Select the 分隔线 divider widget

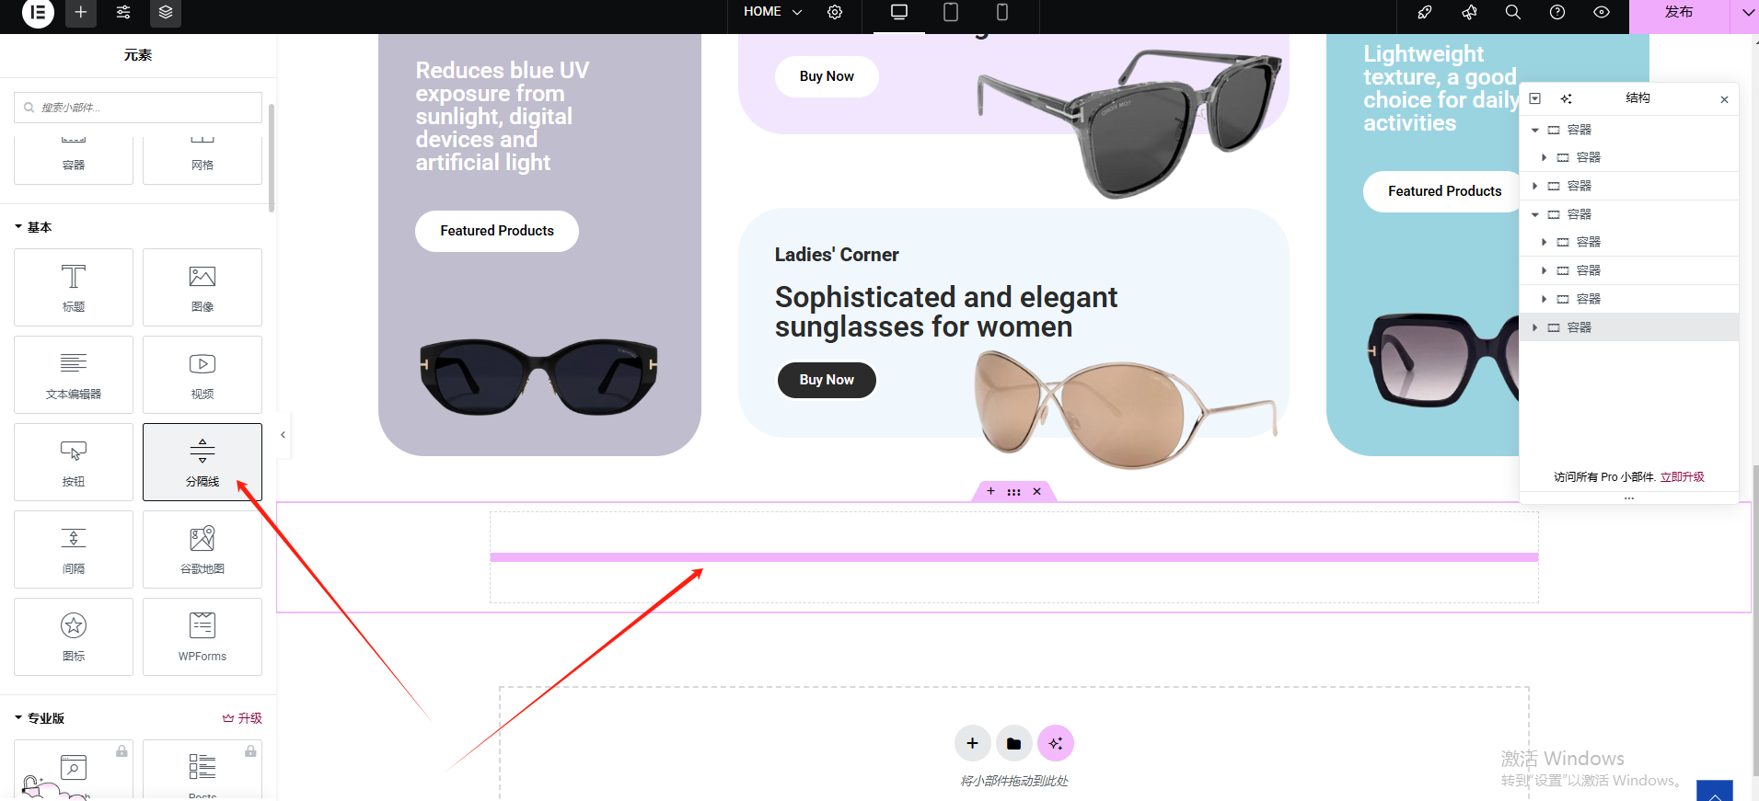tap(203, 462)
